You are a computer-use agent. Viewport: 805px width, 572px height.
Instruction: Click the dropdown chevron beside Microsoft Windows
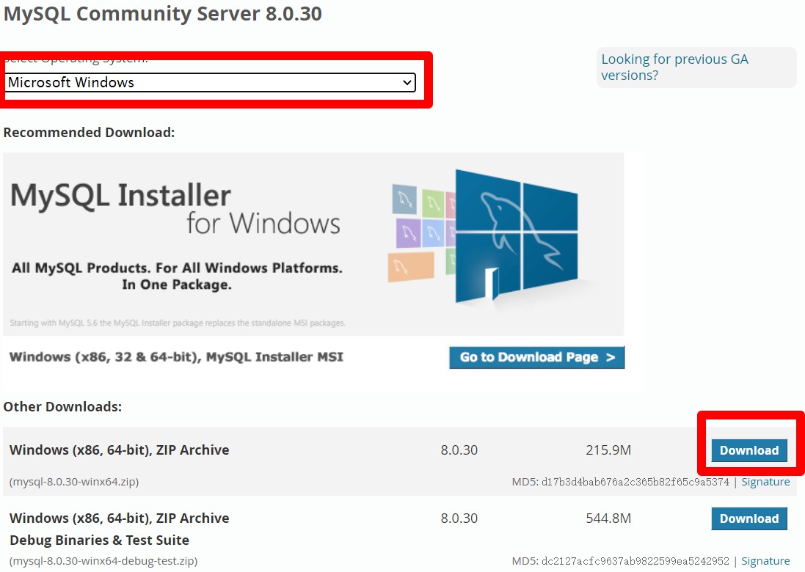click(407, 83)
